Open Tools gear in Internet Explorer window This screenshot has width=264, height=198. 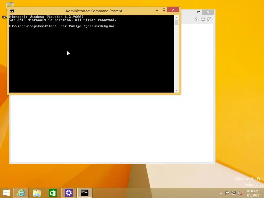click(209, 19)
